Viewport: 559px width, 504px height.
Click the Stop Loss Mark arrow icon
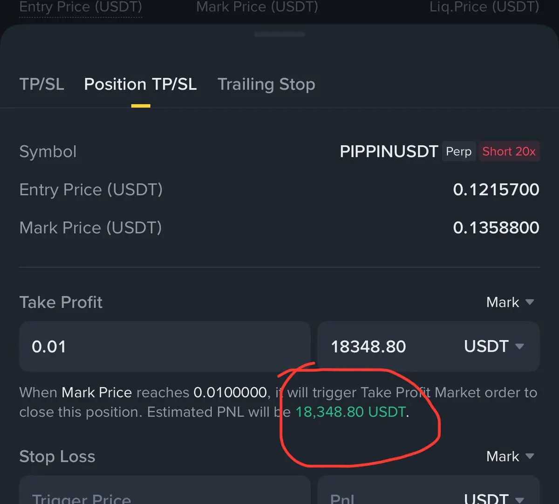530,456
